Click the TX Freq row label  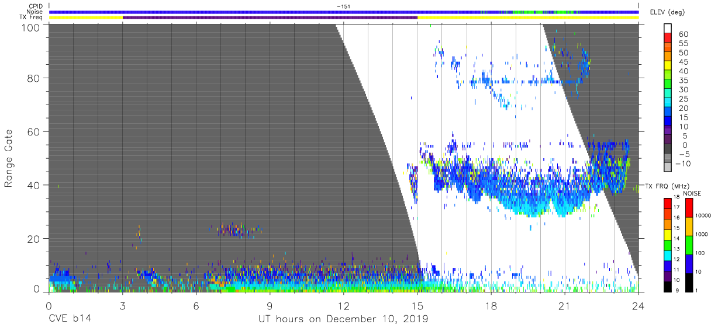coord(31,17)
